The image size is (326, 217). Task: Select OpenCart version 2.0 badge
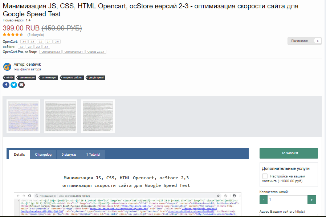[x=57, y=42]
